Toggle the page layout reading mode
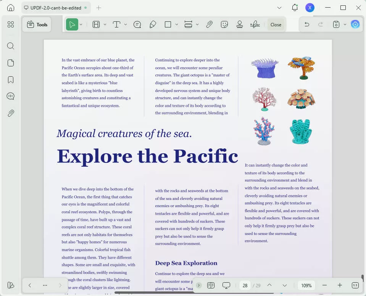 coord(211,285)
